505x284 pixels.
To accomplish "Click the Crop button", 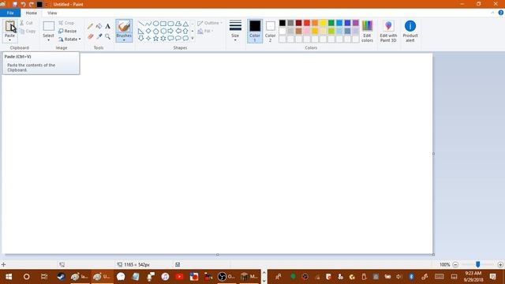I will [66, 23].
